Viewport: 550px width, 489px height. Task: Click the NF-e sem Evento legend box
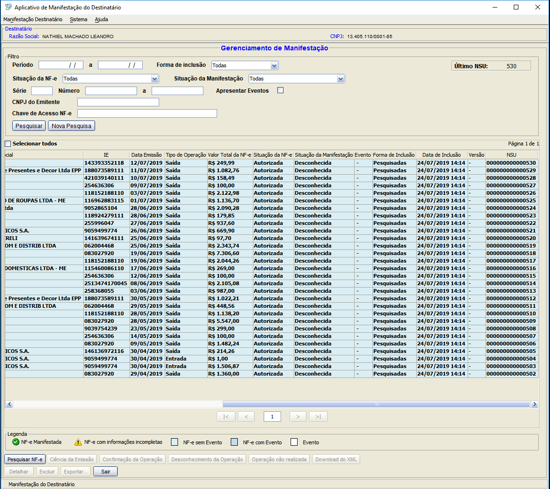(x=174, y=442)
